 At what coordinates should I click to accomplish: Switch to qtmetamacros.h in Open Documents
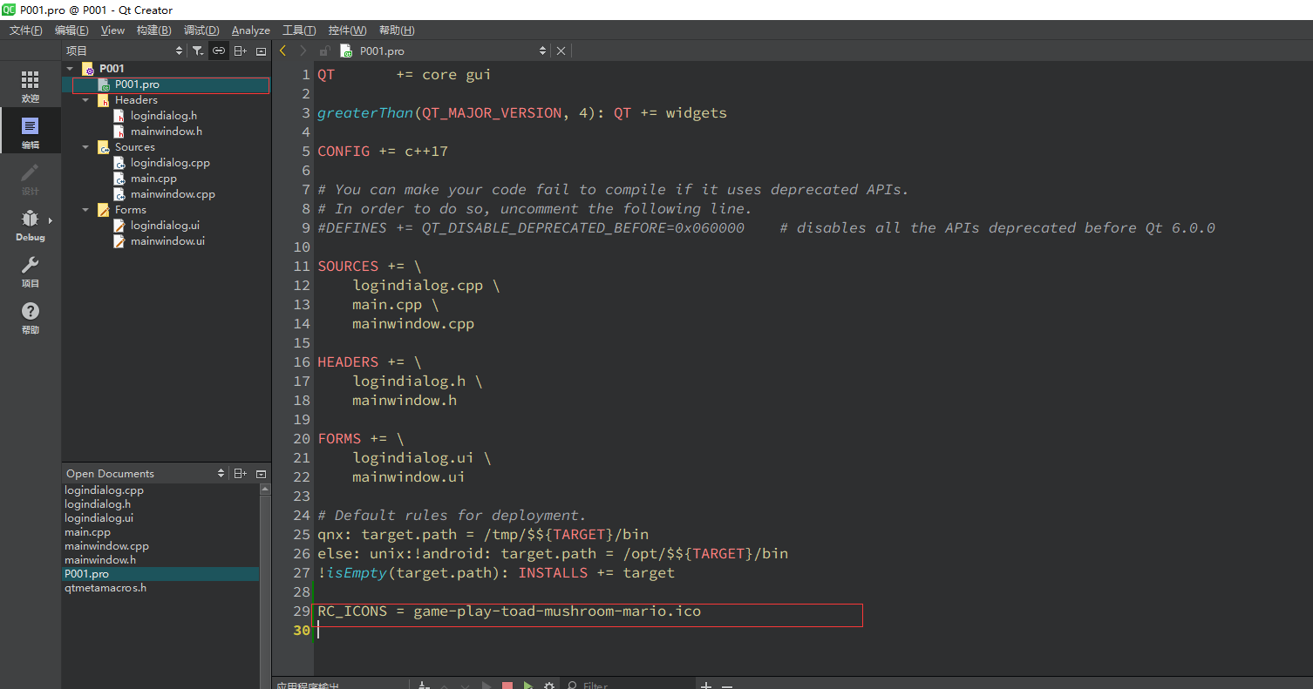coord(105,588)
